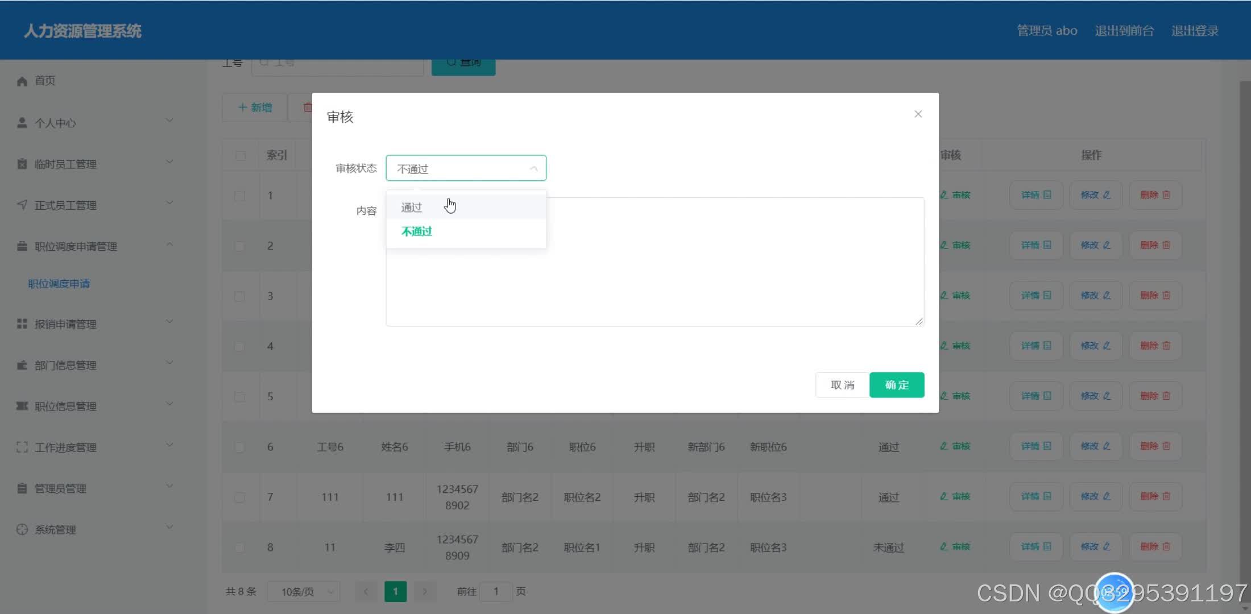Open 首页 in the sidebar
Image resolution: width=1251 pixels, height=614 pixels.
(x=45, y=81)
